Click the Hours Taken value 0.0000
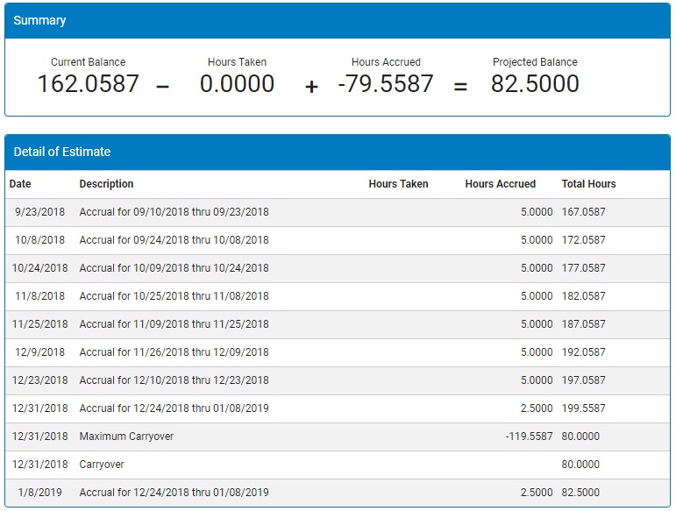The height and width of the screenshot is (511, 676). point(237,84)
